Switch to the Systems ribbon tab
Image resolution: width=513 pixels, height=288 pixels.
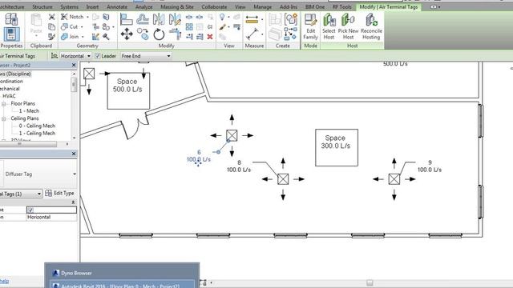pyautogui.click(x=70, y=7)
